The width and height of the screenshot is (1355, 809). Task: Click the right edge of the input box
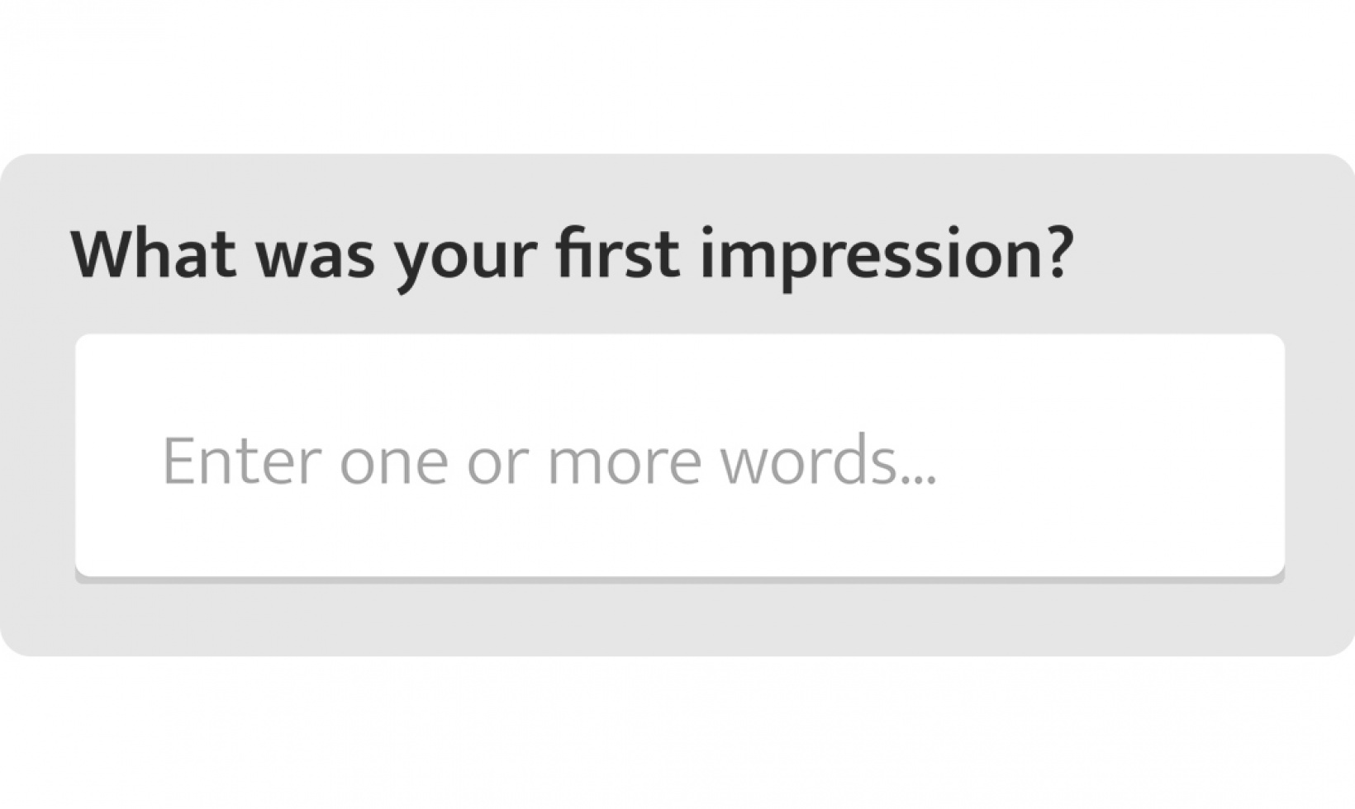pyautogui.click(x=1281, y=454)
